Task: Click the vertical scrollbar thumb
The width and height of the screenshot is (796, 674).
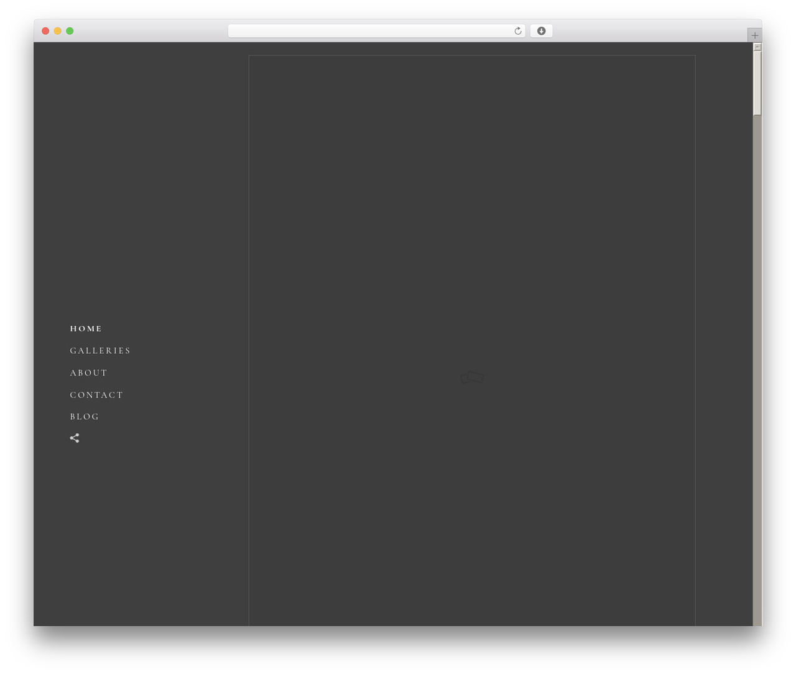Action: (x=757, y=83)
